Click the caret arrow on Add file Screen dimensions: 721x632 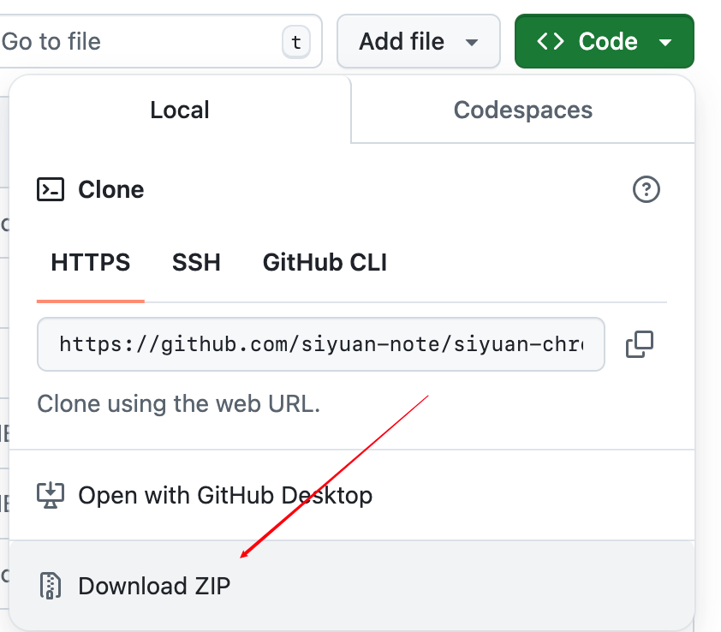click(471, 43)
